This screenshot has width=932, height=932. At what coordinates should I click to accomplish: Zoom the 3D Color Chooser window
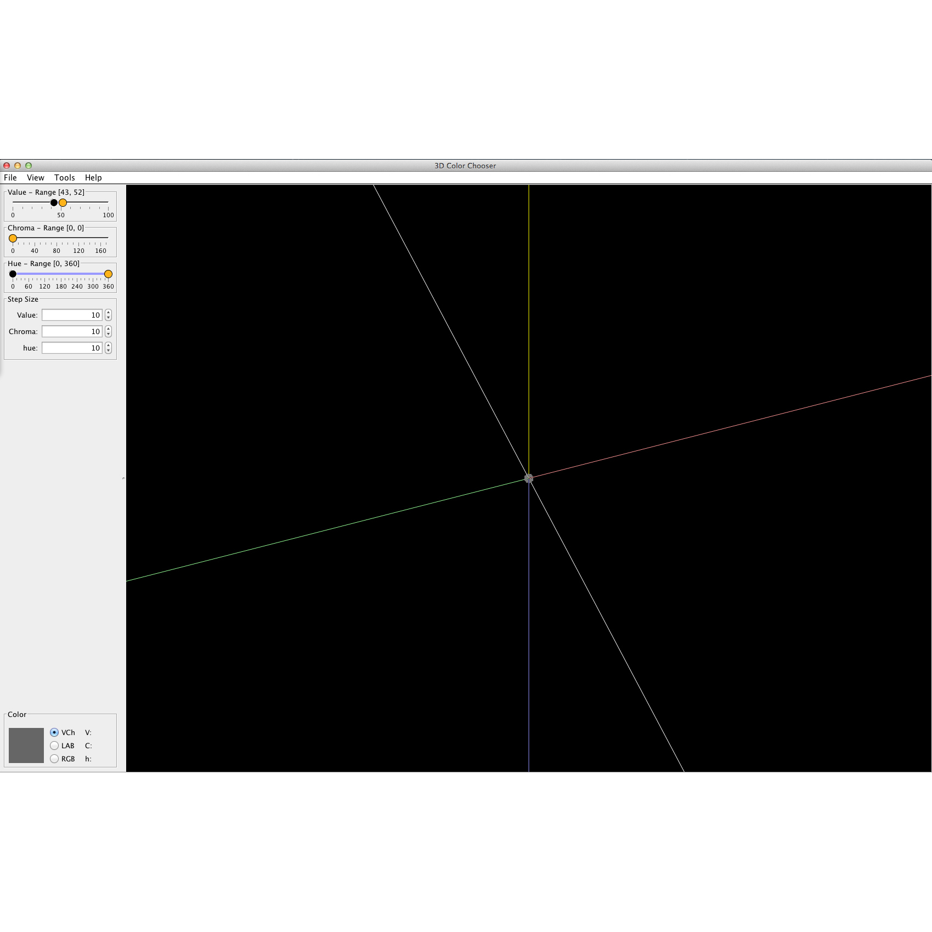29,166
